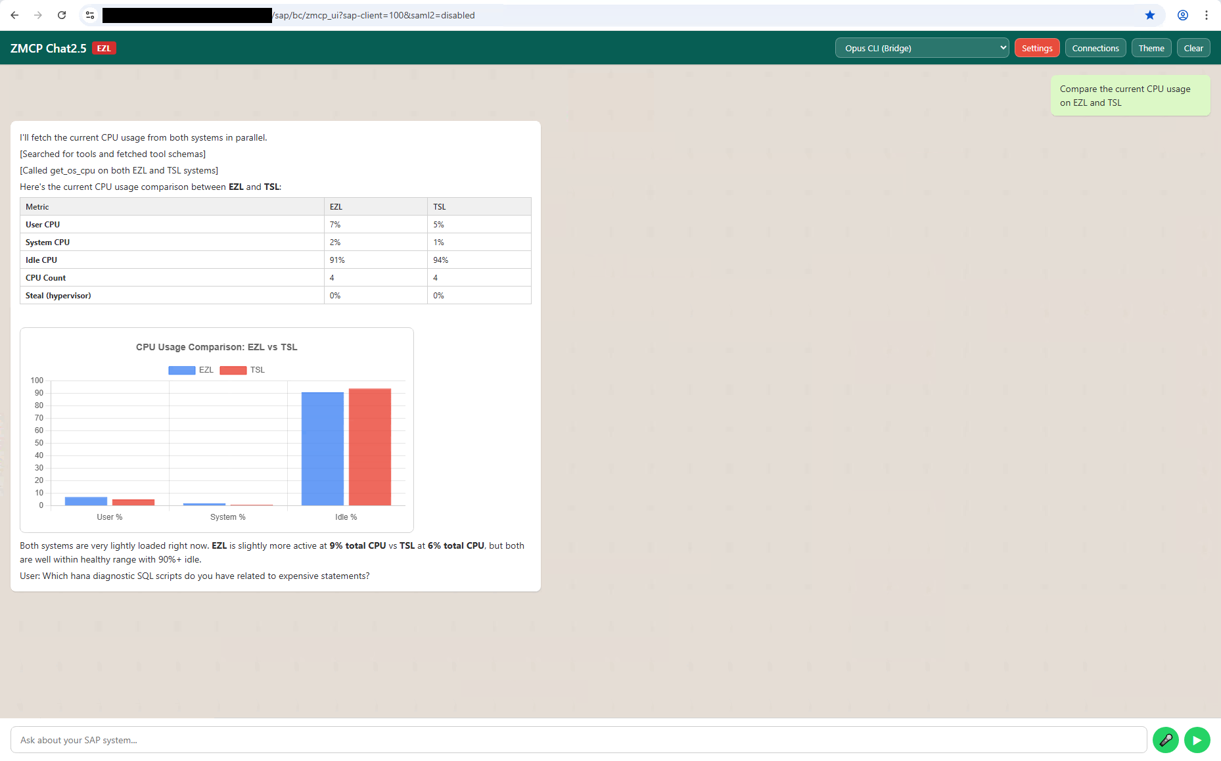
Task: Click the 5% TSL User CPU value
Action: pos(438,224)
